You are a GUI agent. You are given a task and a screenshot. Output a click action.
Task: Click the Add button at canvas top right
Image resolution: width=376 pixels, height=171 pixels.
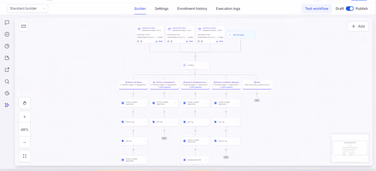tap(358, 26)
